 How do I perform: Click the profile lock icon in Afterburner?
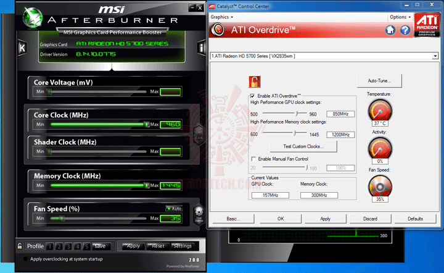click(20, 246)
